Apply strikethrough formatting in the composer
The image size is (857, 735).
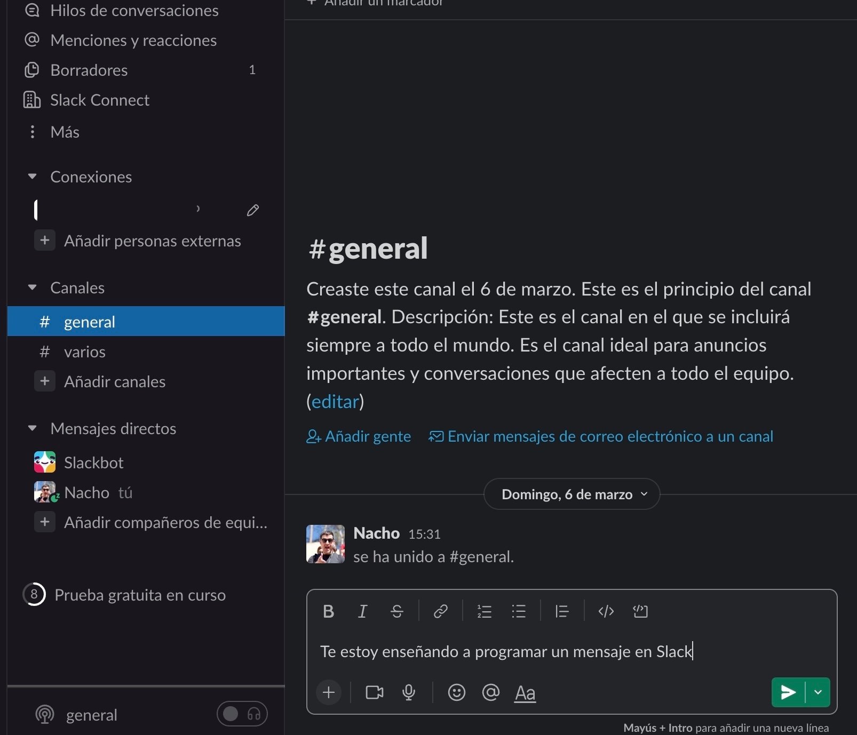pos(397,611)
